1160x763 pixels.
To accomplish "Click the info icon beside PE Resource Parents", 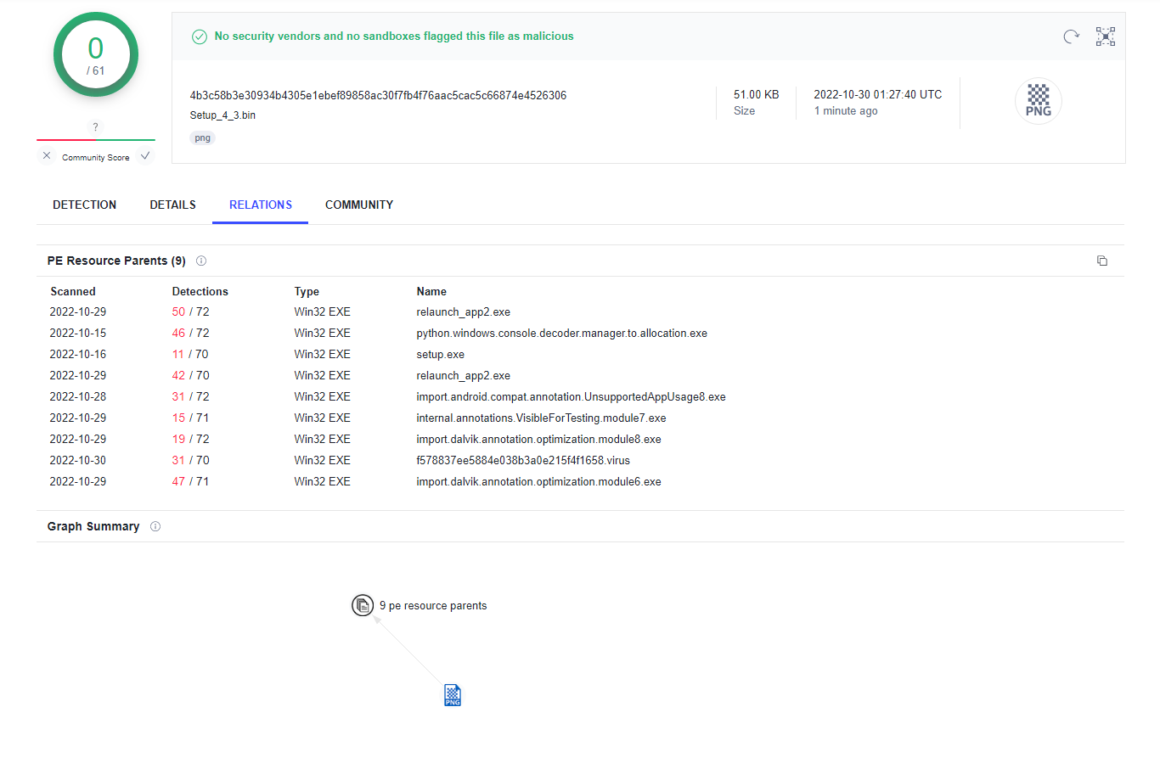I will click(201, 261).
